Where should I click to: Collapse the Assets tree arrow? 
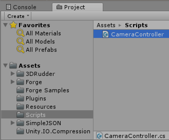5,66
